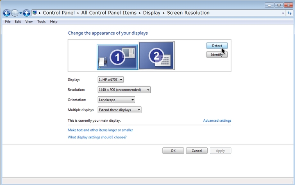Click the Detect button
Viewport: 295px width, 185px height.
(217, 46)
